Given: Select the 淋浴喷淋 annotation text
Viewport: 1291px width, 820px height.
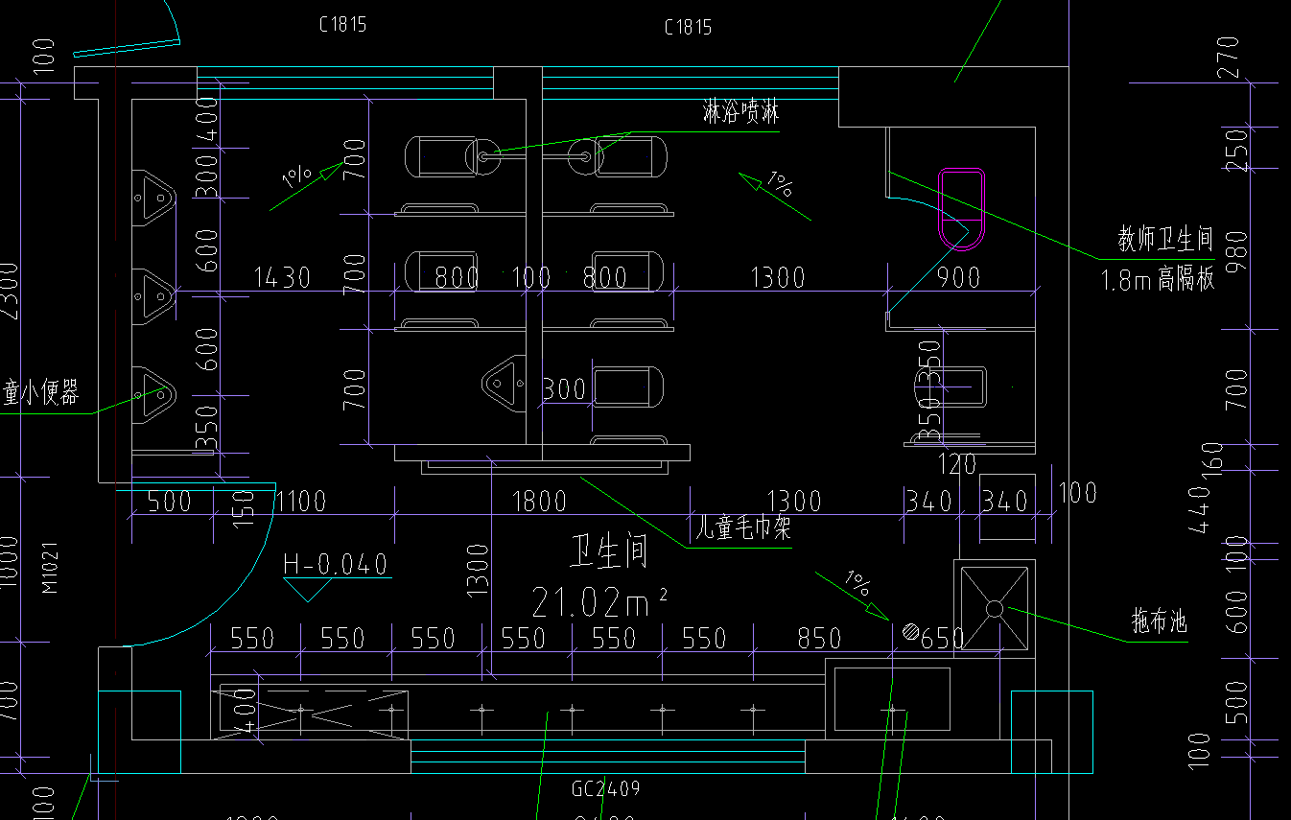Looking at the screenshot, I should click(x=740, y=113).
